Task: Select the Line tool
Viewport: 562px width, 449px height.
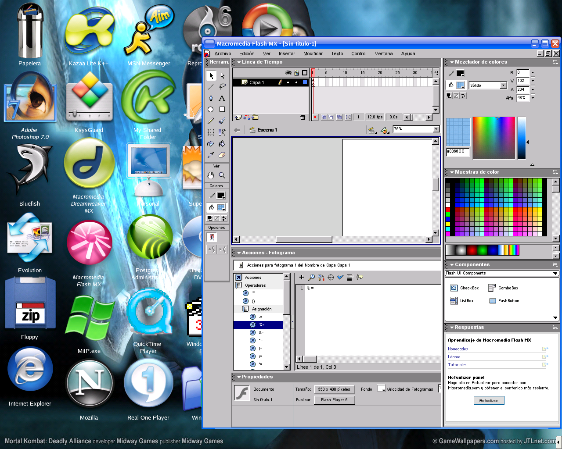Action: coord(211,86)
